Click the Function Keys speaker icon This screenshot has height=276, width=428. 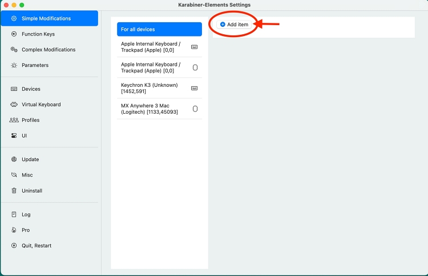point(14,34)
